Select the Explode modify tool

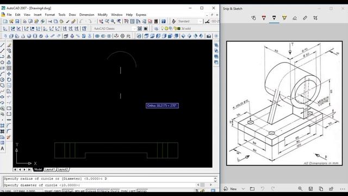pyautogui.click(x=9, y=137)
